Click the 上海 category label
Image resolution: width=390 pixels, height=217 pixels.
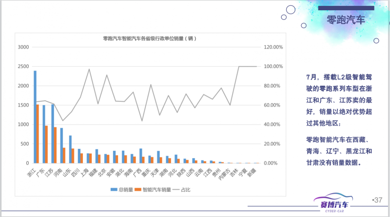pyautogui.click(x=84, y=172)
